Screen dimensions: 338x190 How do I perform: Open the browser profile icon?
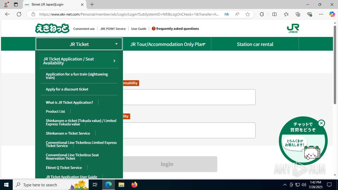click(6, 4)
